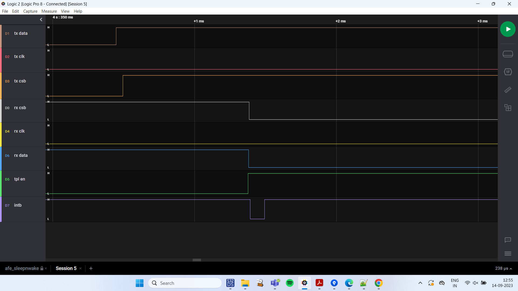Viewport: 518px width, 291px height.
Task: Open Adobe Acrobat from the taskbar
Action: click(319, 283)
